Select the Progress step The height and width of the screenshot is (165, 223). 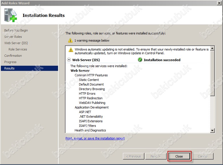(10, 62)
